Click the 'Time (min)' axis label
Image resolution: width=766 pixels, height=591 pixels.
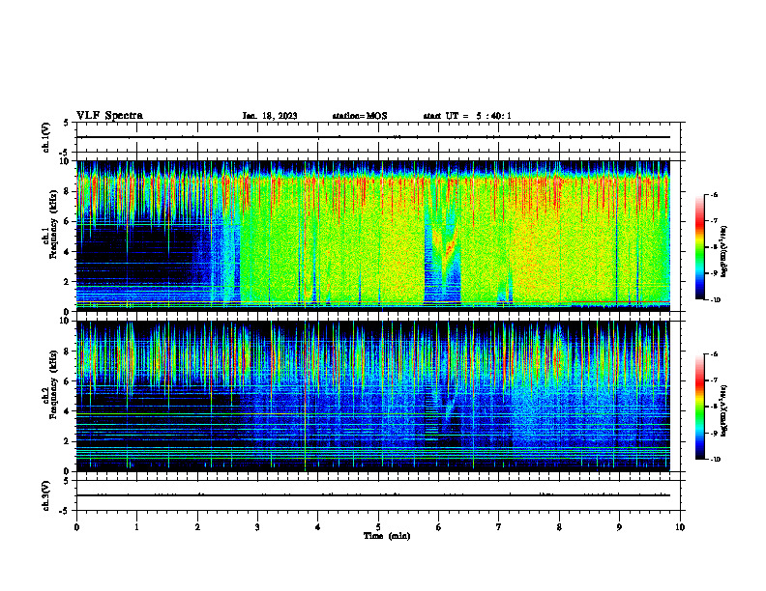pyautogui.click(x=387, y=536)
